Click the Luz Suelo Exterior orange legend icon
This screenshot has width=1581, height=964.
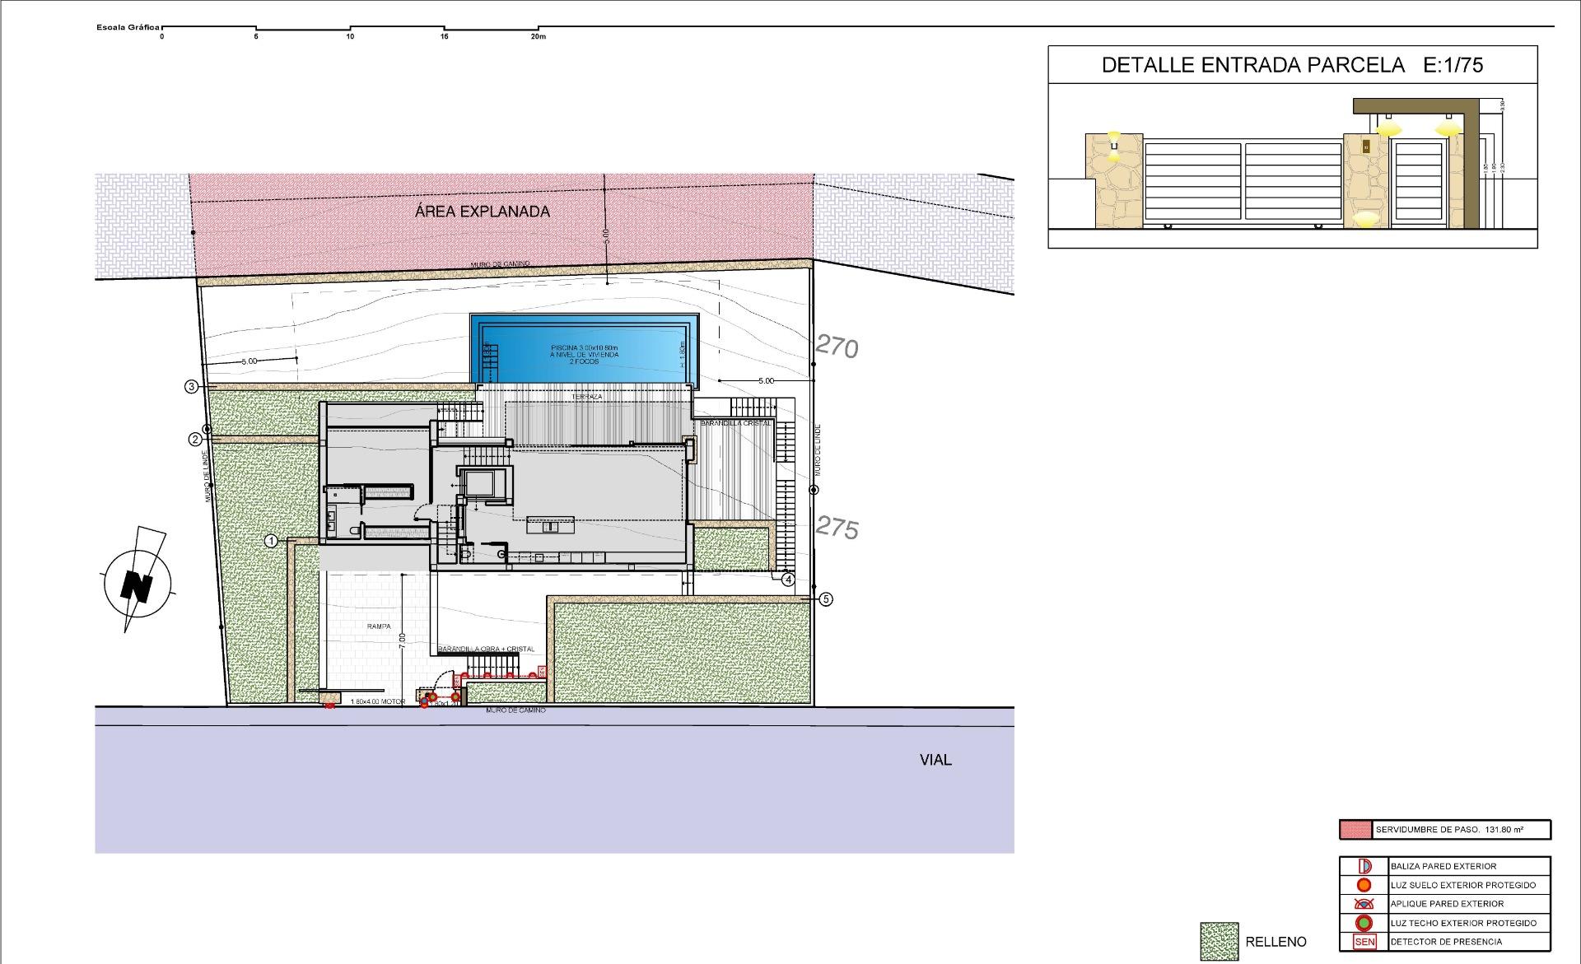1364,885
